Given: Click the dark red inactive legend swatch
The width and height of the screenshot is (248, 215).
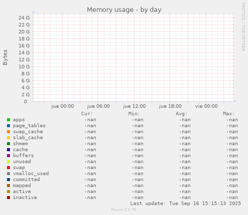Looking at the screenshot, I should point(8,198).
